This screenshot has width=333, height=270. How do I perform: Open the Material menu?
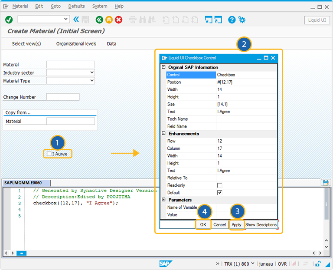click(20, 7)
